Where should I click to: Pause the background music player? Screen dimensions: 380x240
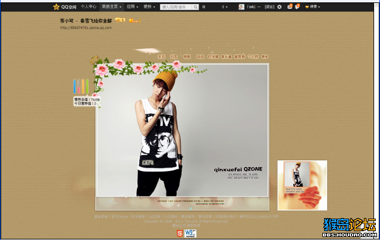coord(204,7)
